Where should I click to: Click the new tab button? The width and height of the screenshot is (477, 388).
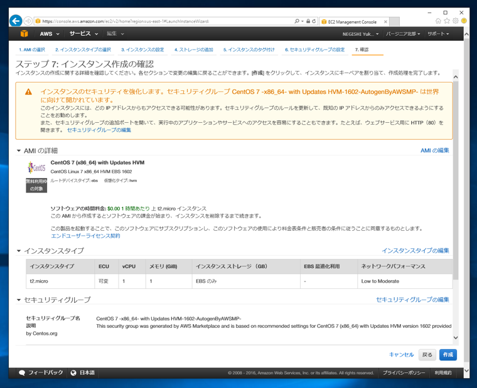tap(395, 22)
